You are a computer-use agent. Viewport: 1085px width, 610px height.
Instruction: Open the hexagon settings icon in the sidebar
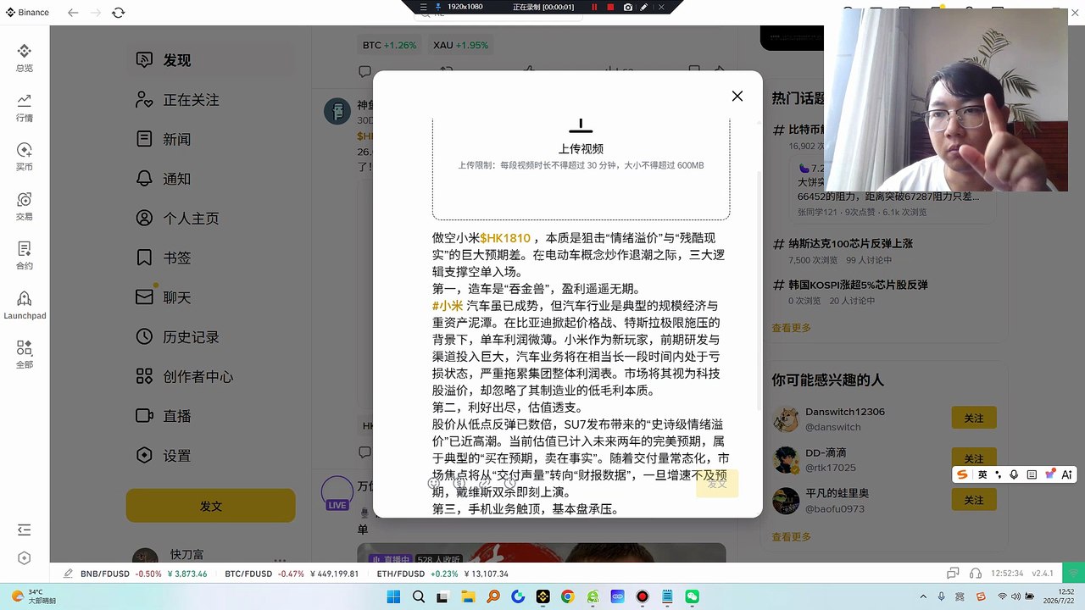pyautogui.click(x=24, y=557)
